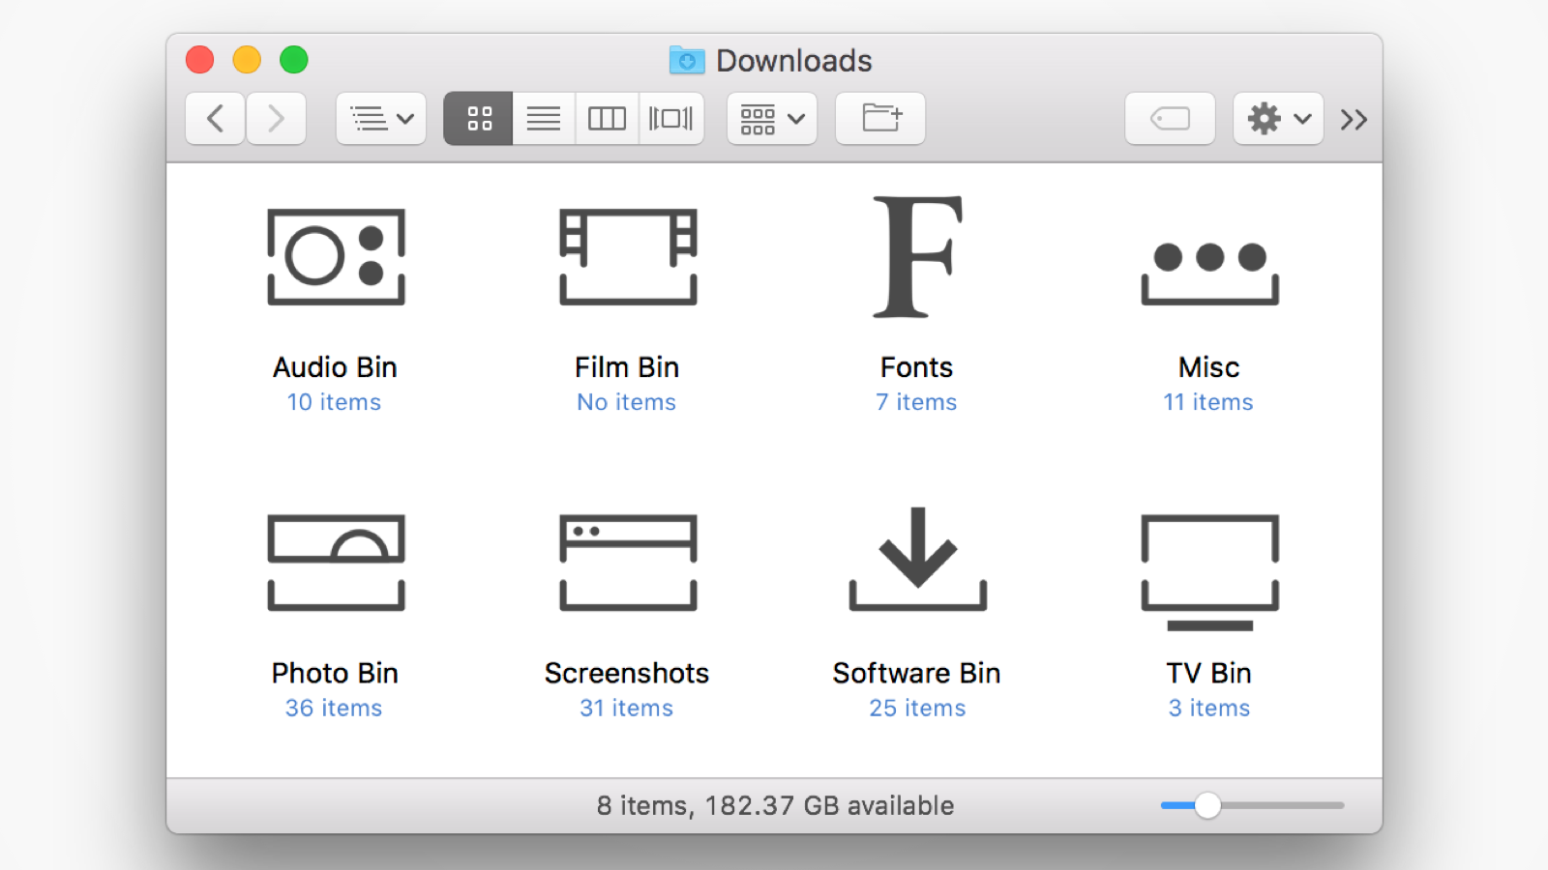Select the Screenshots folder icon
The width and height of the screenshot is (1548, 870).
tap(628, 563)
